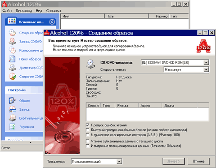Collapse the Основные операции panel

tap(52, 22)
